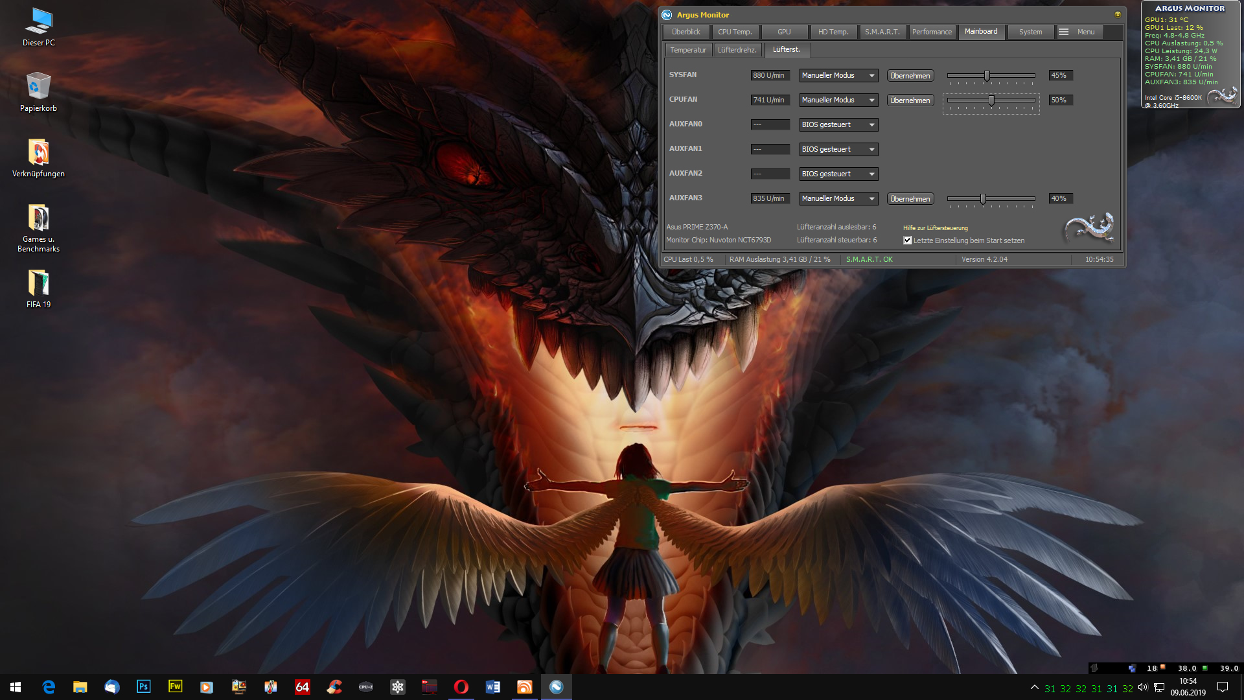Launch Adobe Fireworks from the taskbar
The width and height of the screenshot is (1244, 700).
coord(175,687)
